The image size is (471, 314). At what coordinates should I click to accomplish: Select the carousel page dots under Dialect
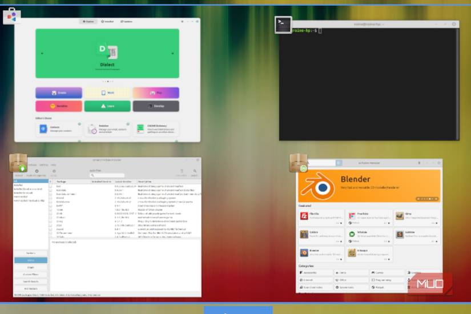107,82
